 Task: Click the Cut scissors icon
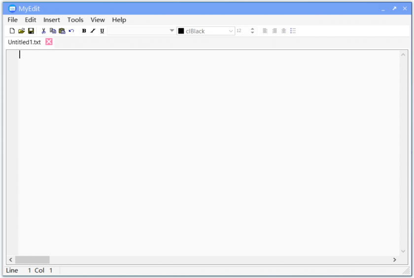click(43, 31)
